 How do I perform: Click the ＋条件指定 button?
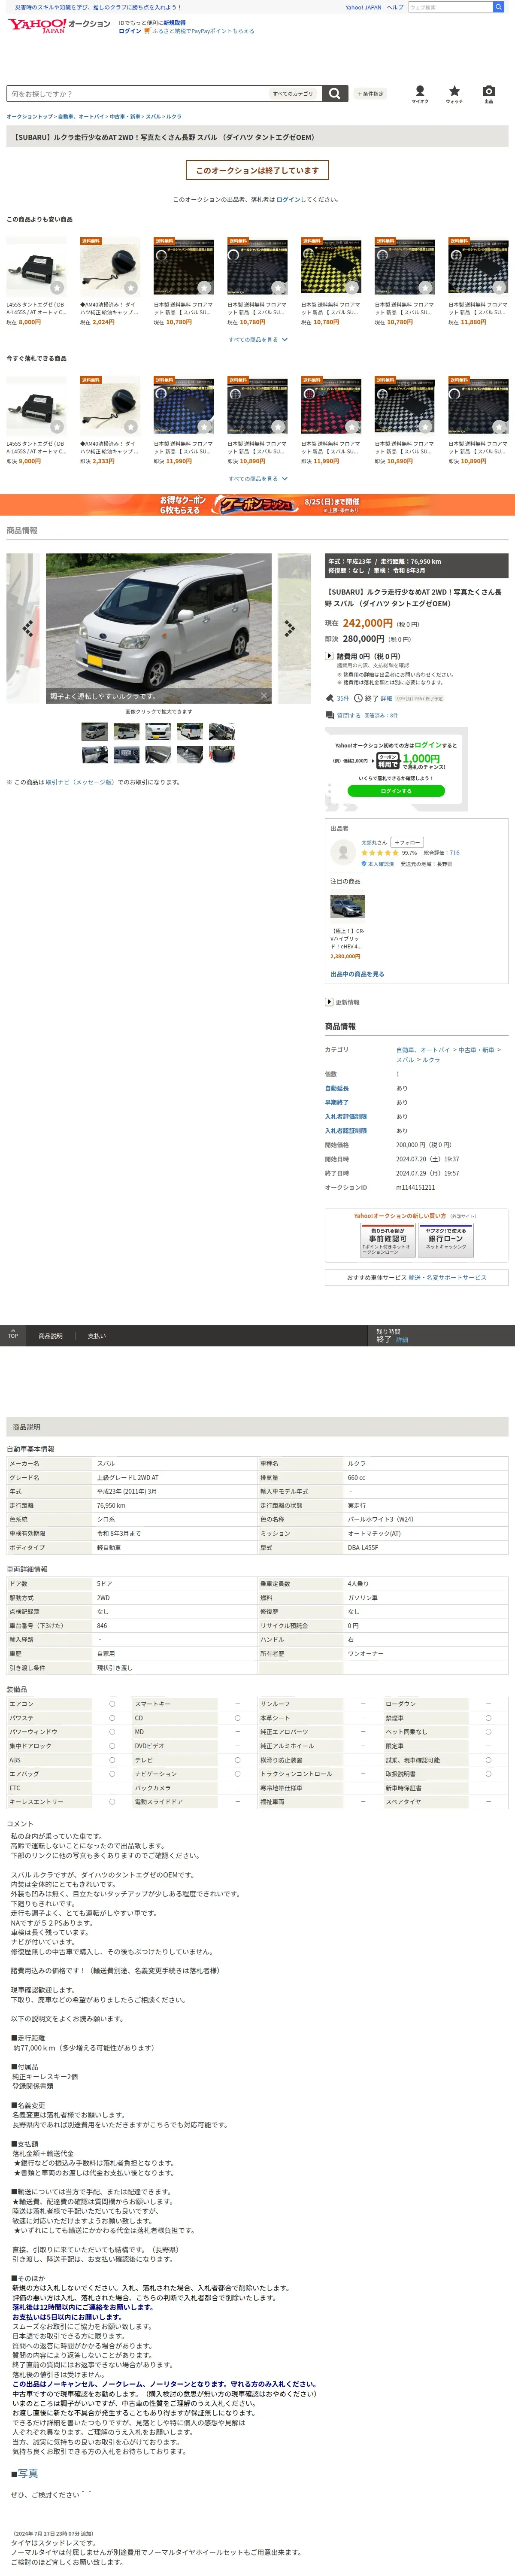coord(370,93)
